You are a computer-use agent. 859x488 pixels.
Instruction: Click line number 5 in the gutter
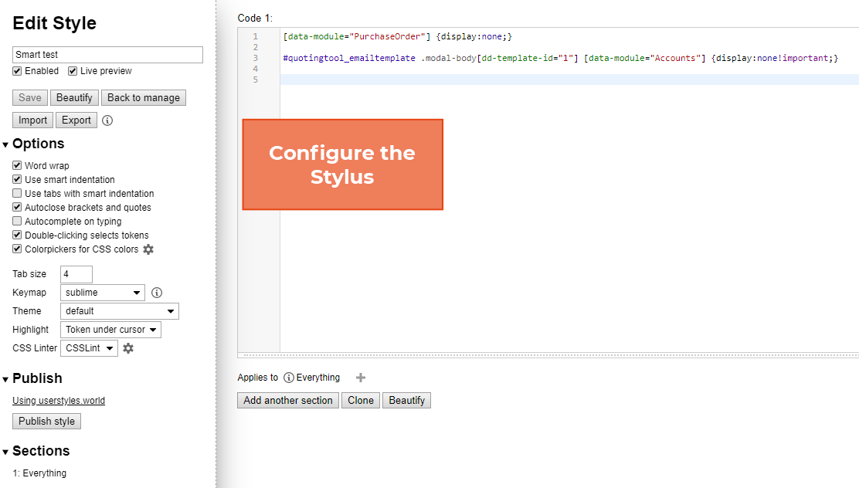pos(255,80)
